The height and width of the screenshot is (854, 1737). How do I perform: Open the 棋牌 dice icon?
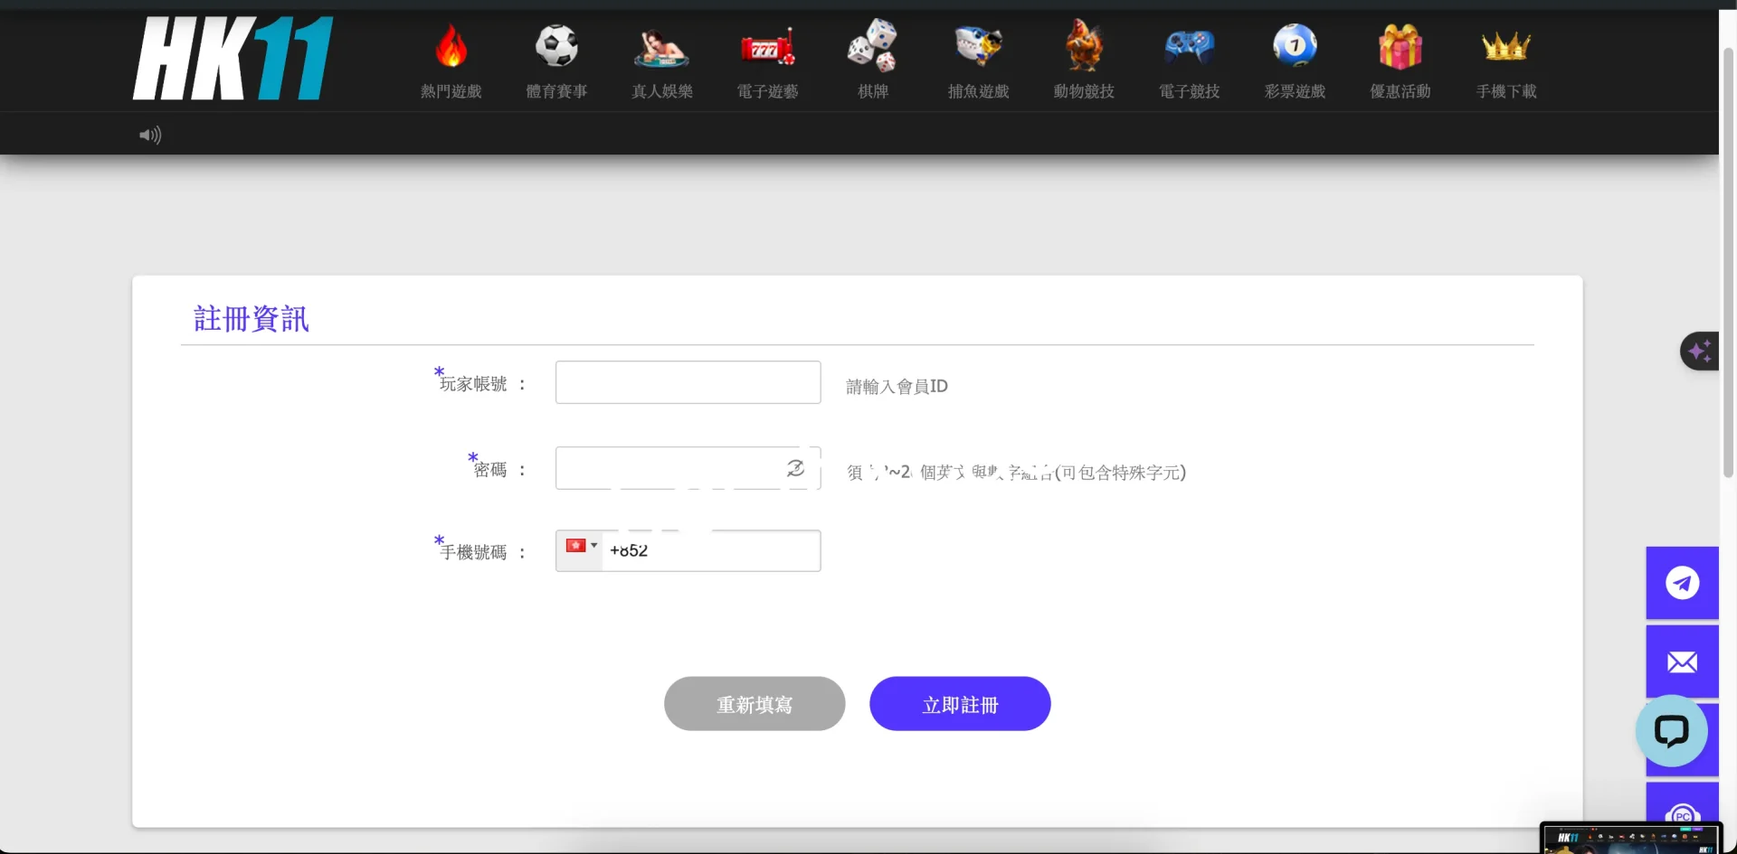872,46
